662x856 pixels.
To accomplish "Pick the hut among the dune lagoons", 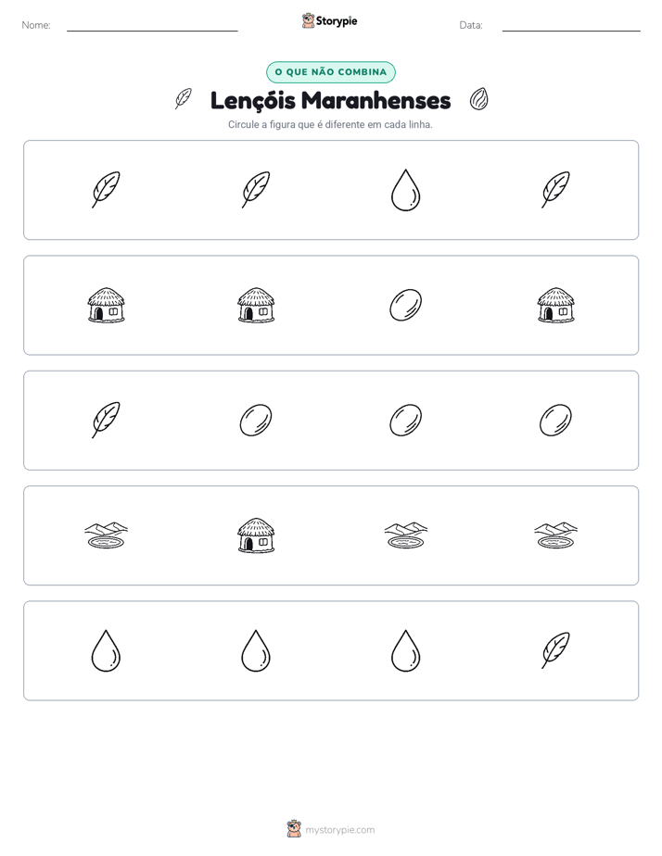I will coord(256,535).
